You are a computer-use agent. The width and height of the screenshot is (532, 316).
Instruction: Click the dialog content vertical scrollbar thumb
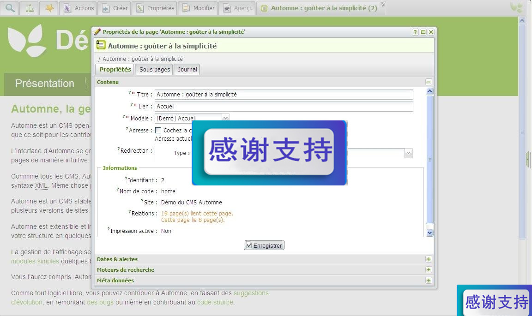[x=429, y=159]
